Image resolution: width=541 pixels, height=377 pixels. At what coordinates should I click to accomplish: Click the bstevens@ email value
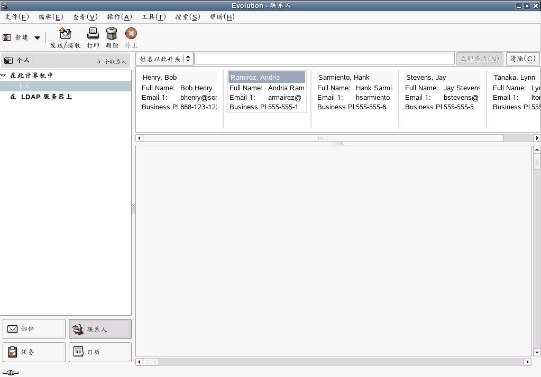point(461,98)
